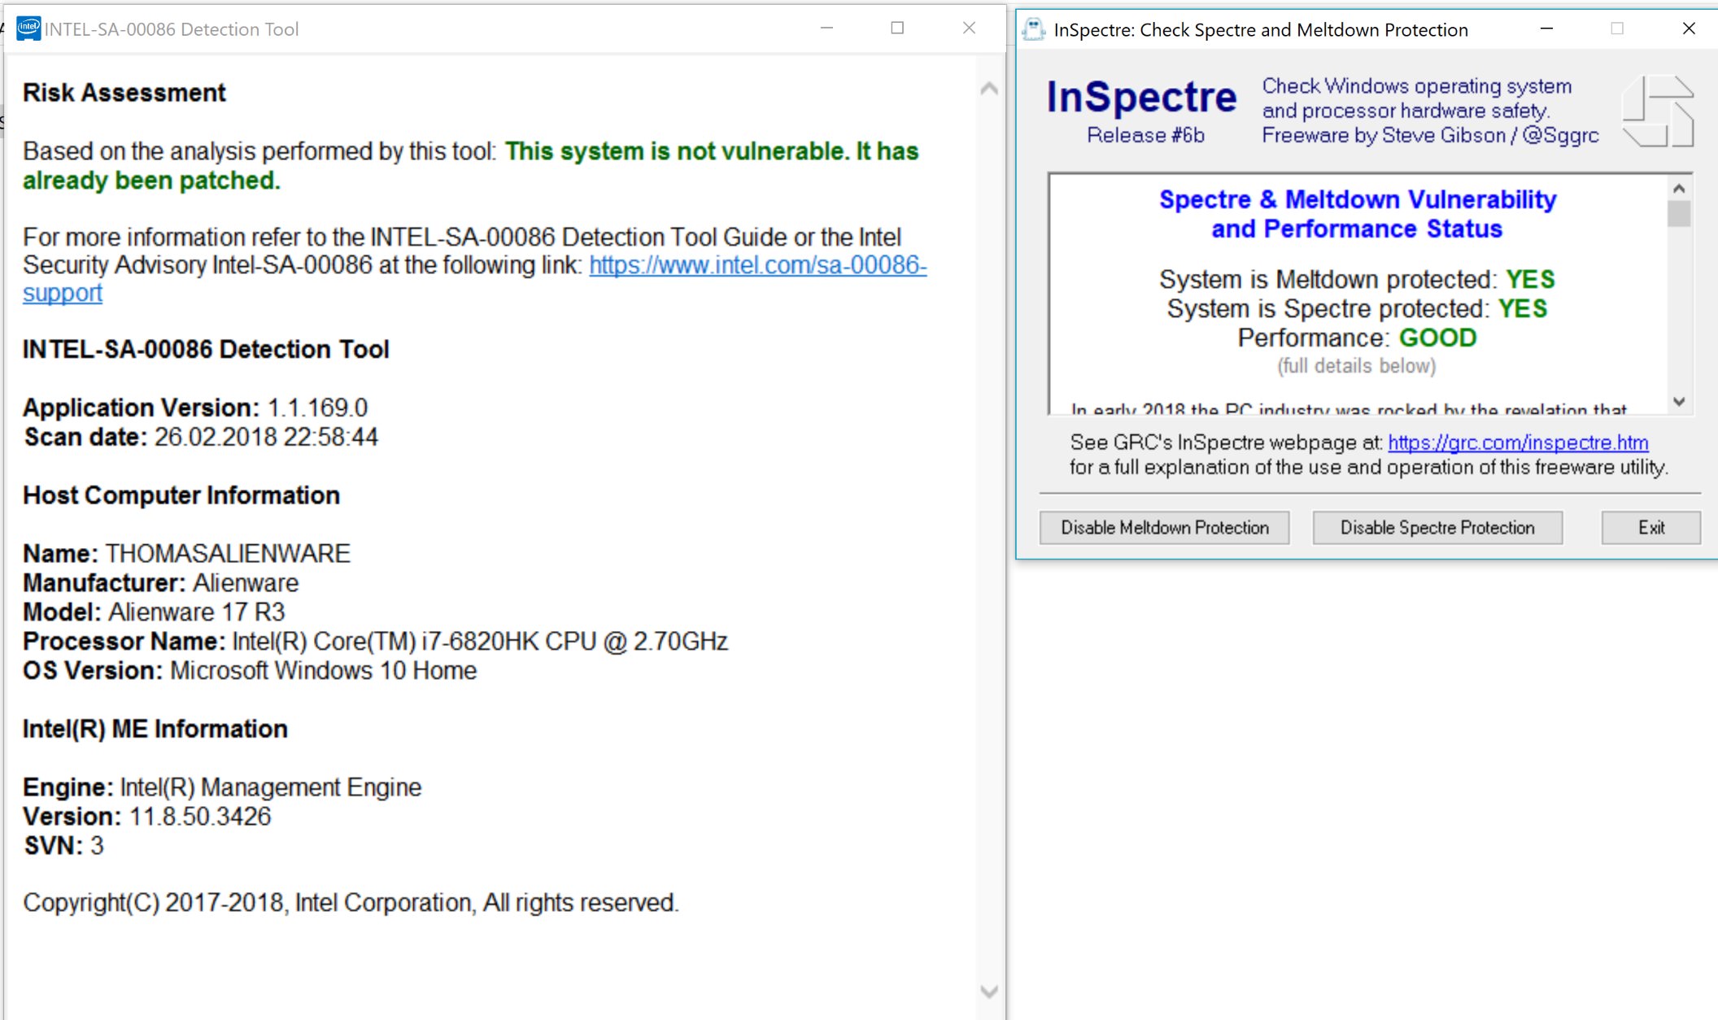Open the grc.com/inspectre.htm link

pyautogui.click(x=1518, y=442)
